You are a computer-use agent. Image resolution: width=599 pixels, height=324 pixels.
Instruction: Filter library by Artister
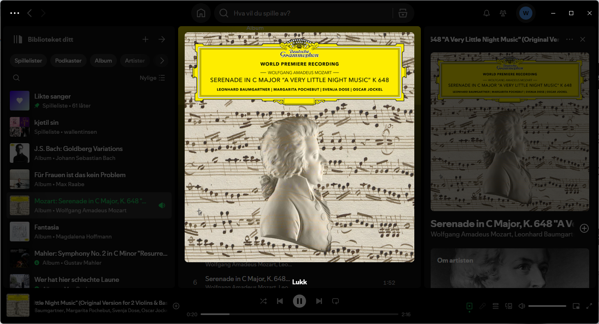click(x=135, y=61)
